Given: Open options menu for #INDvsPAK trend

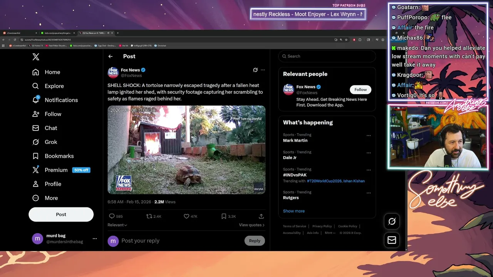Looking at the screenshot, I should click(x=369, y=170).
